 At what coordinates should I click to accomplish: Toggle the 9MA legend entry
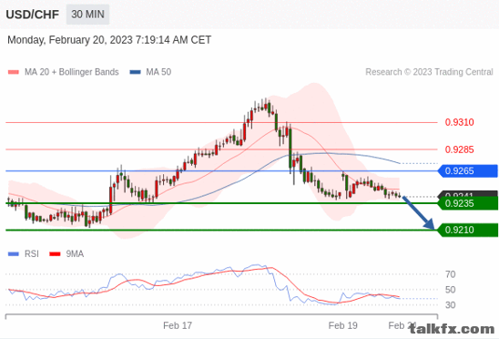pyautogui.click(x=66, y=254)
